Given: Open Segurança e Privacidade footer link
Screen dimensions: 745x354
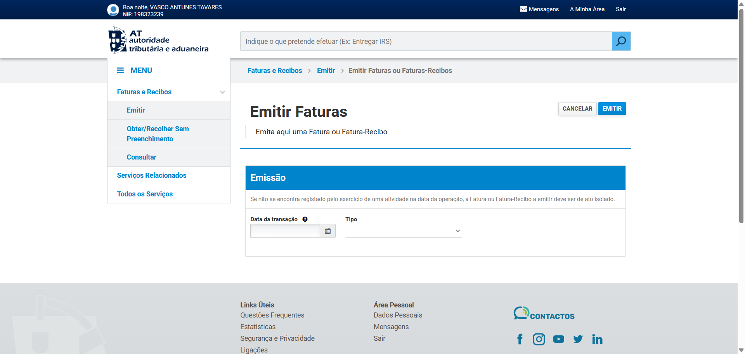Looking at the screenshot, I should (x=277, y=338).
